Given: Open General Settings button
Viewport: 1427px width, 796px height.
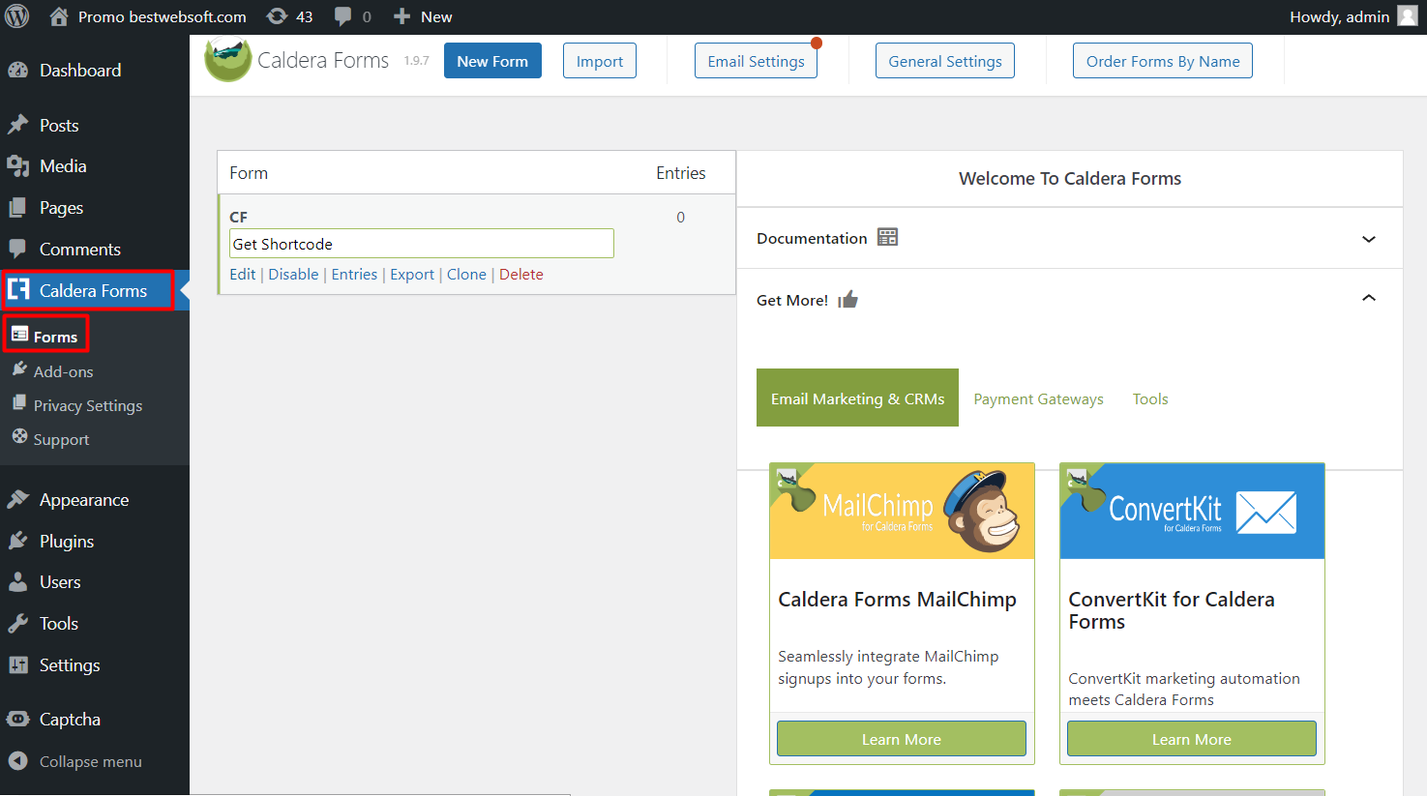Looking at the screenshot, I should pyautogui.click(x=945, y=61).
